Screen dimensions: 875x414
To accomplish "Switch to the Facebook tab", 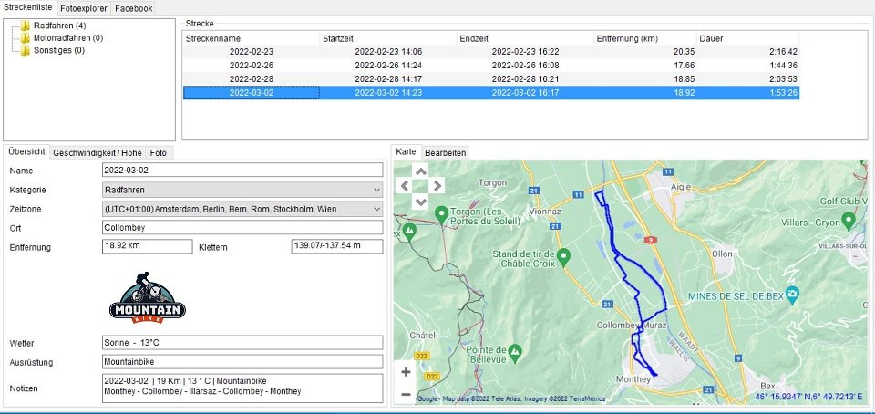I will click(133, 8).
